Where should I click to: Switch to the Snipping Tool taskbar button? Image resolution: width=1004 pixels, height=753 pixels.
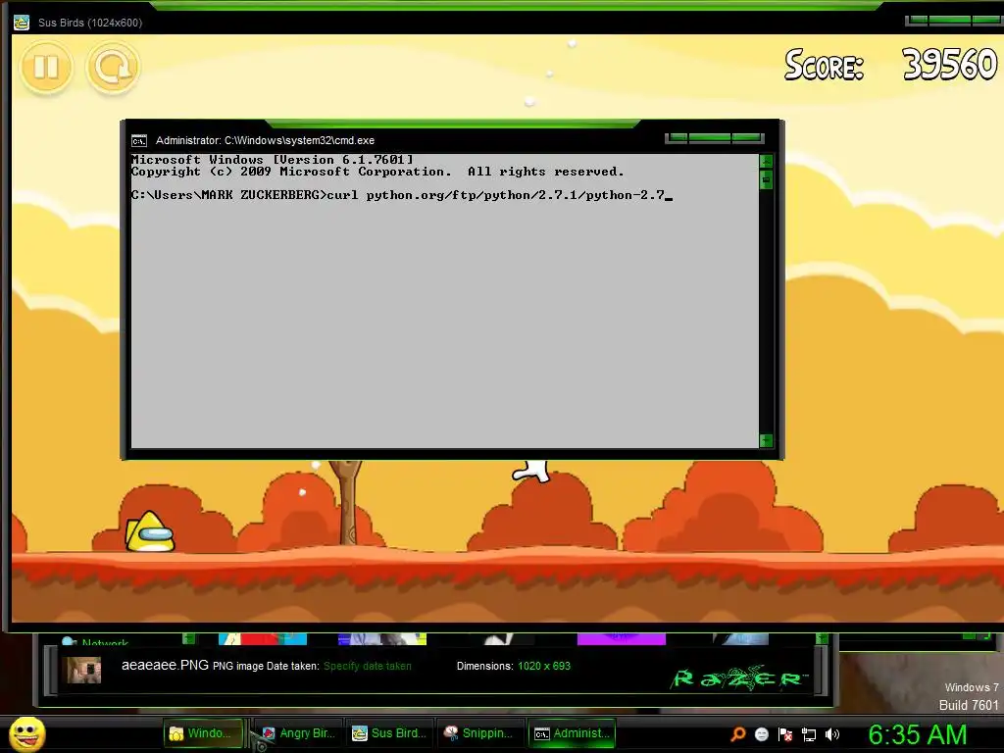pyautogui.click(x=478, y=733)
